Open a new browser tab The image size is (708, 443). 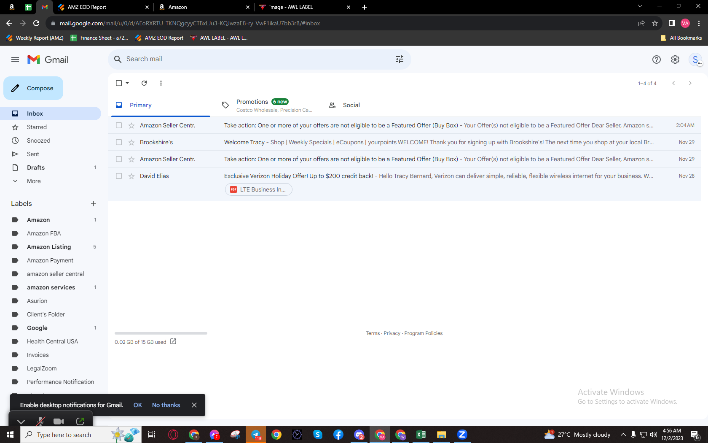click(365, 7)
